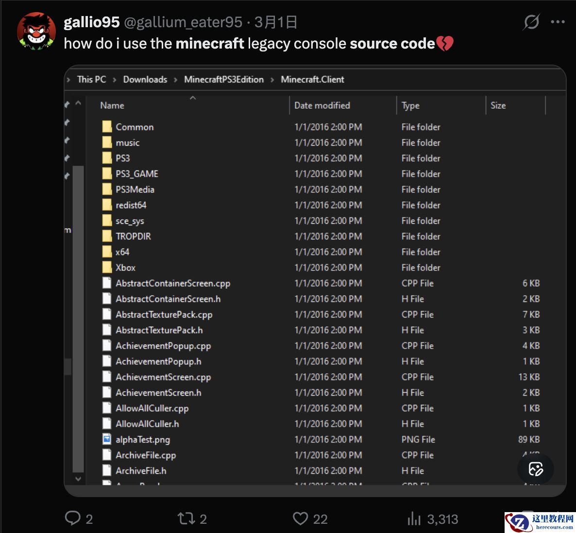Select the AchievementScreen.h file name
The width and height of the screenshot is (576, 533).
[158, 392]
